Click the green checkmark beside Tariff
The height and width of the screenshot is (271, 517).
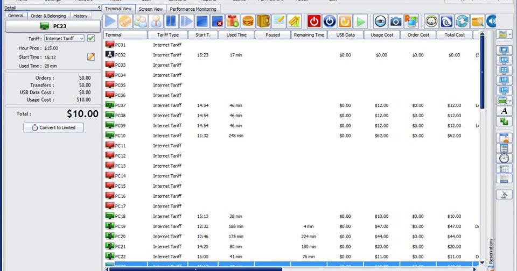pyautogui.click(x=91, y=38)
